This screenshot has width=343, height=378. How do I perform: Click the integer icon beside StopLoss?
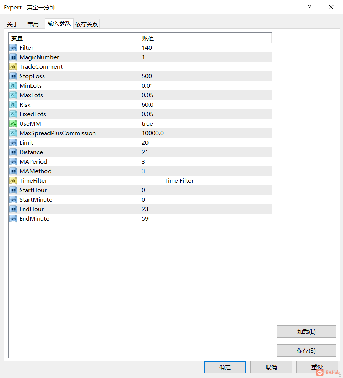(x=13, y=76)
